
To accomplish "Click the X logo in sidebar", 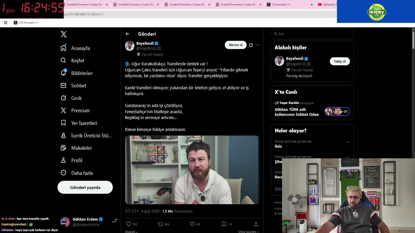I will click(x=64, y=34).
